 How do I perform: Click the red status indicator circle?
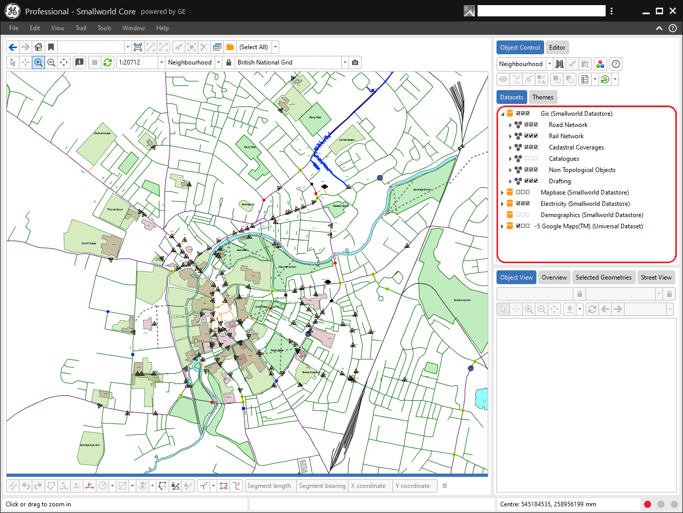pos(648,504)
